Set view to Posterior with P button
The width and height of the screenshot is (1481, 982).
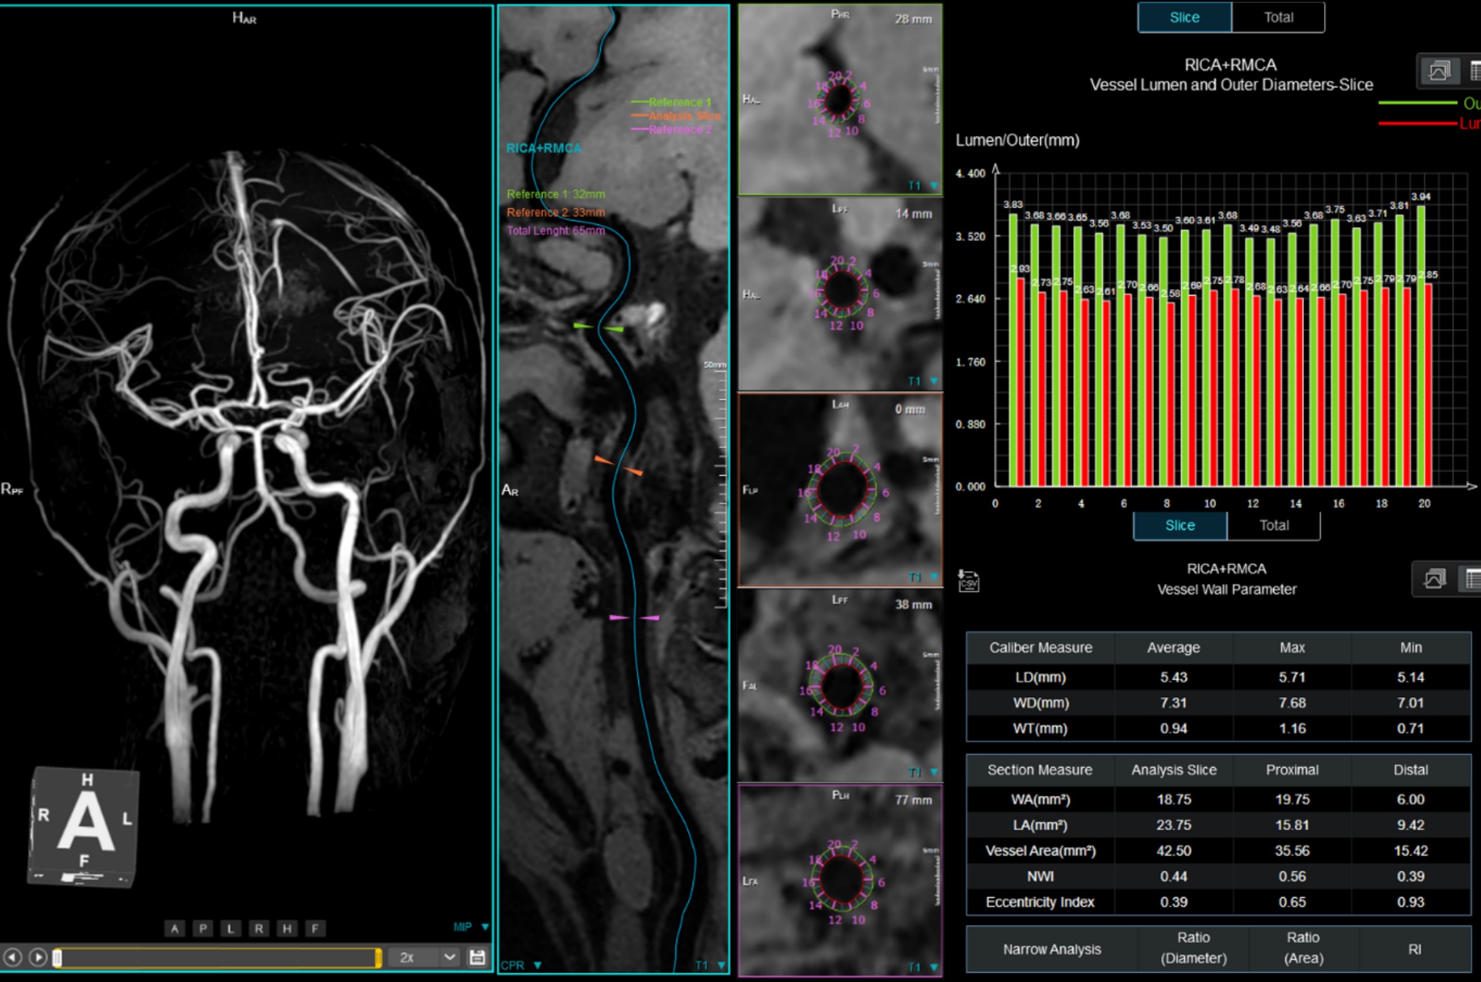(x=202, y=928)
